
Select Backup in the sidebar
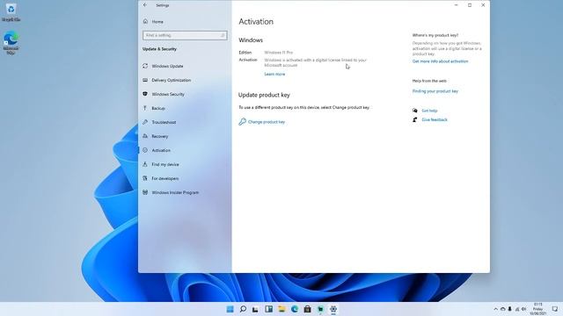tap(158, 108)
